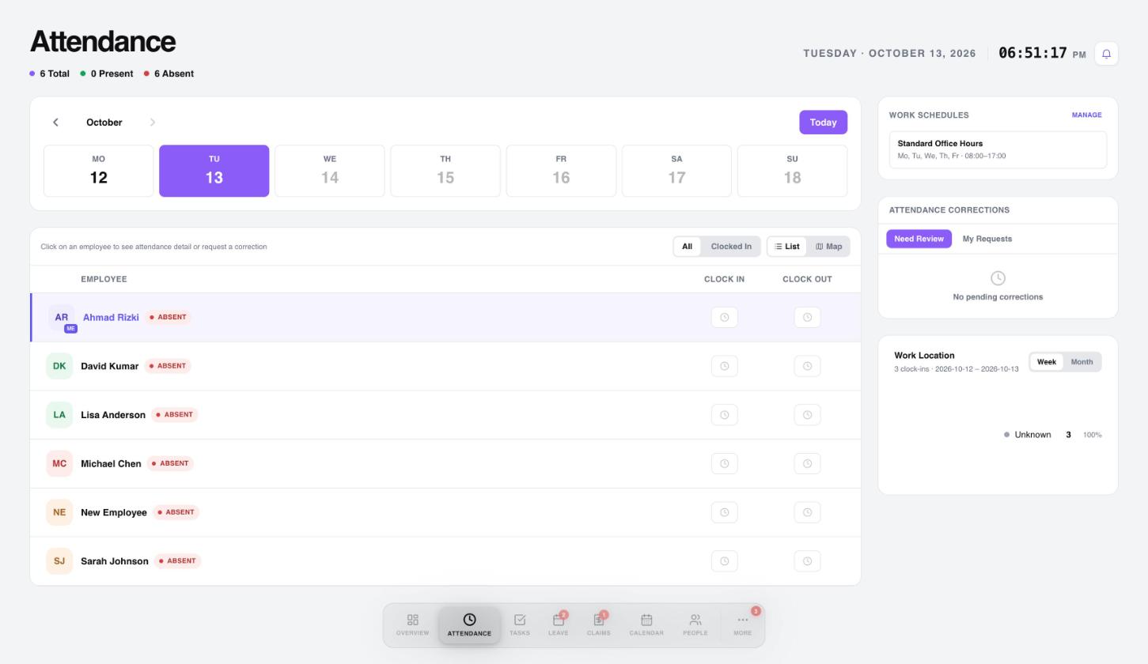Screen dimensions: 1148x664
Task: Select Friday 16 in the week strip
Action: click(561, 171)
